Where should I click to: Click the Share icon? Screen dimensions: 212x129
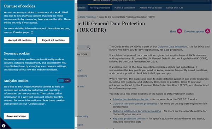179,31
